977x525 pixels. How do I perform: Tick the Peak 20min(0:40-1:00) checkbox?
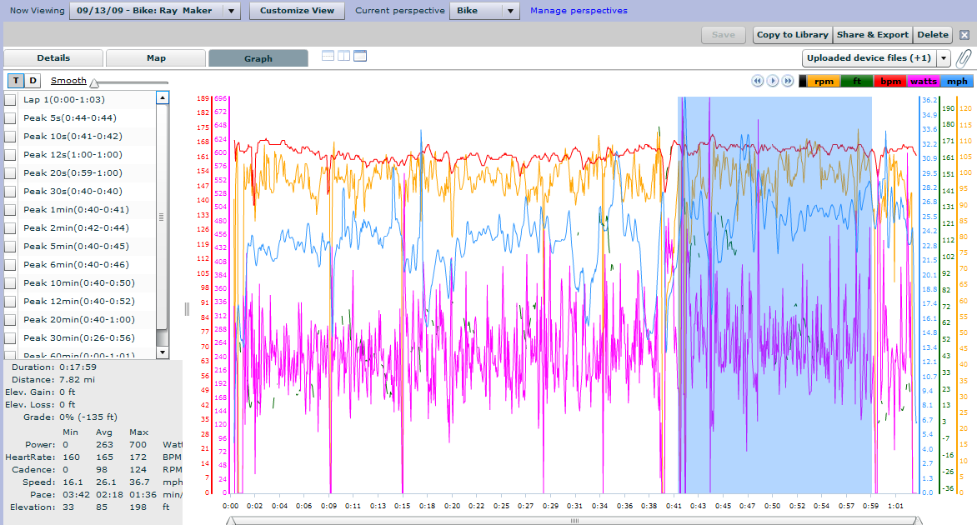[10, 320]
